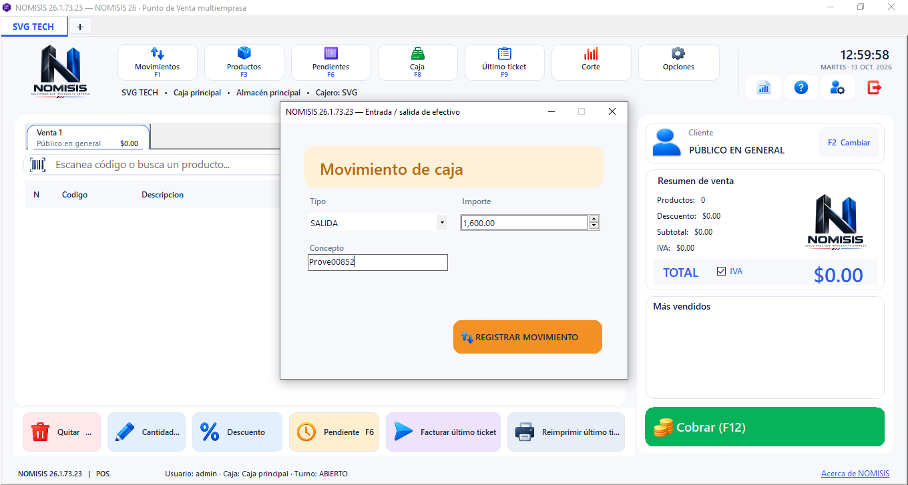Click the 12:59:58 clock display
The width and height of the screenshot is (908, 485).
[x=865, y=55]
